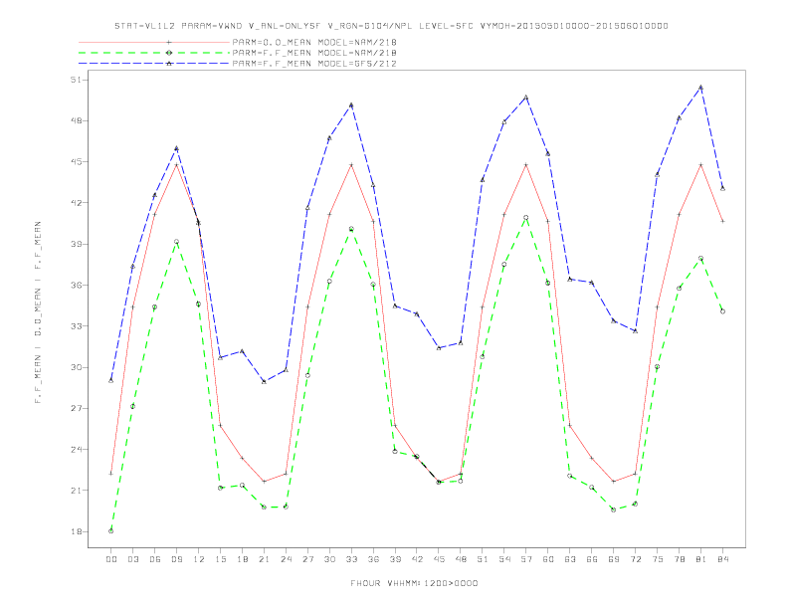Click x-axis forecast hour label 63
Viewport: 788px width, 609px height.
pyautogui.click(x=570, y=559)
